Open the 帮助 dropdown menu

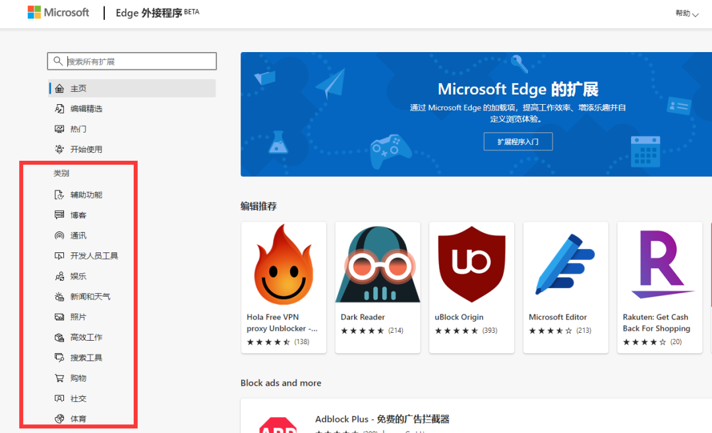click(686, 14)
